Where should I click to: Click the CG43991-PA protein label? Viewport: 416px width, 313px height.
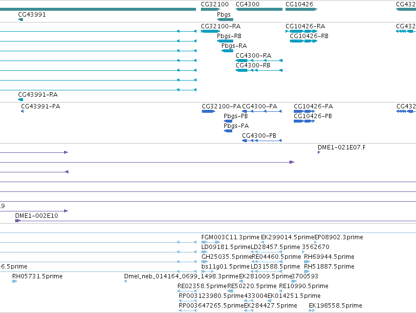(x=41, y=106)
